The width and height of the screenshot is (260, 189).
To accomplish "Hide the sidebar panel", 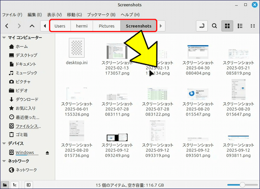I will coord(29,185).
